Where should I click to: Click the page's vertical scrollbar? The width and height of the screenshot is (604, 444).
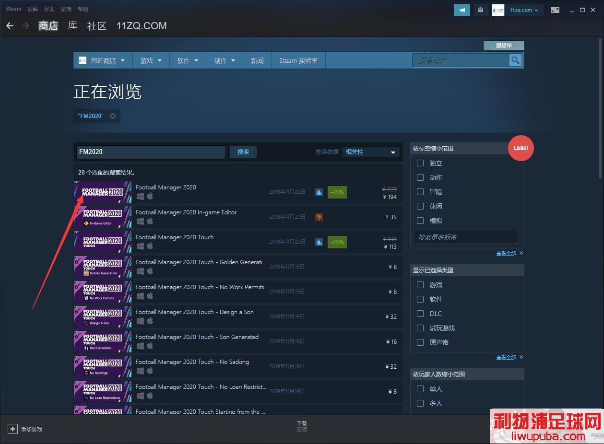coord(600,108)
